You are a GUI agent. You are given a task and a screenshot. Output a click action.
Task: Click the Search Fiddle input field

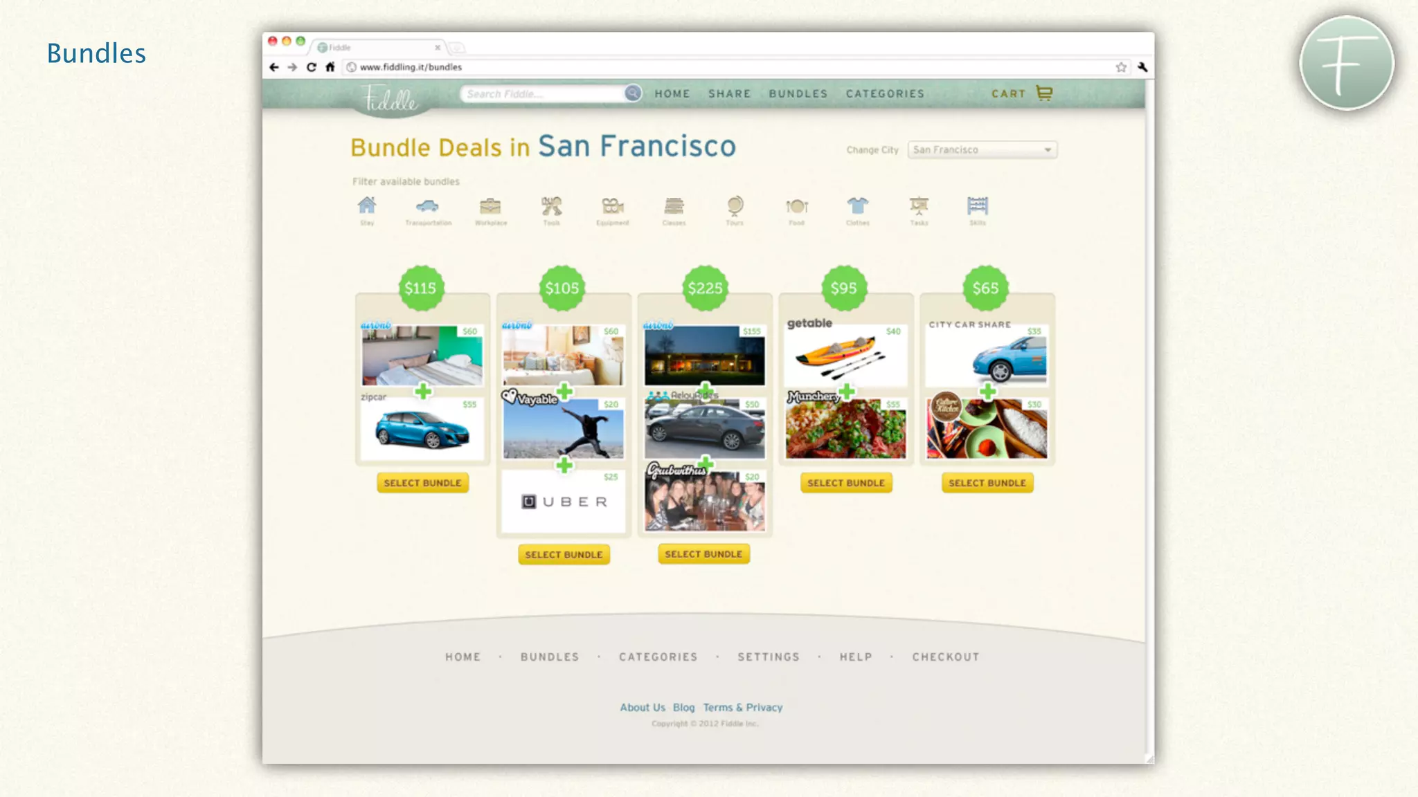(x=541, y=94)
